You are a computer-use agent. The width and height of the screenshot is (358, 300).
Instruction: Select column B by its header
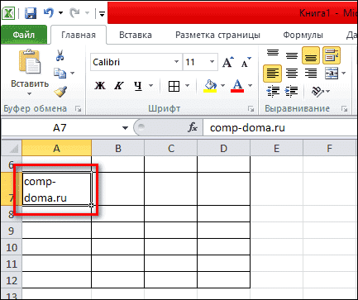tap(118, 149)
